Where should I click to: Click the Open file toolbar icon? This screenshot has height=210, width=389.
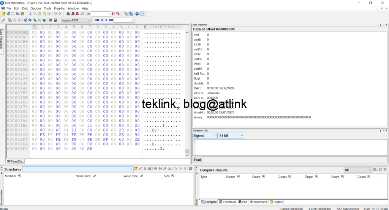pos(4,14)
